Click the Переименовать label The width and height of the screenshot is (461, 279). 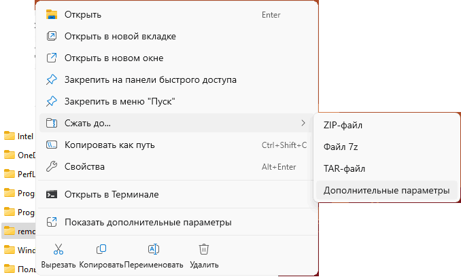(x=154, y=265)
